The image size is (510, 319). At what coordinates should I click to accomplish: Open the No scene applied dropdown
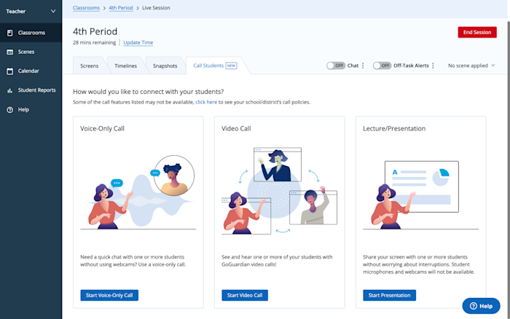pos(471,66)
